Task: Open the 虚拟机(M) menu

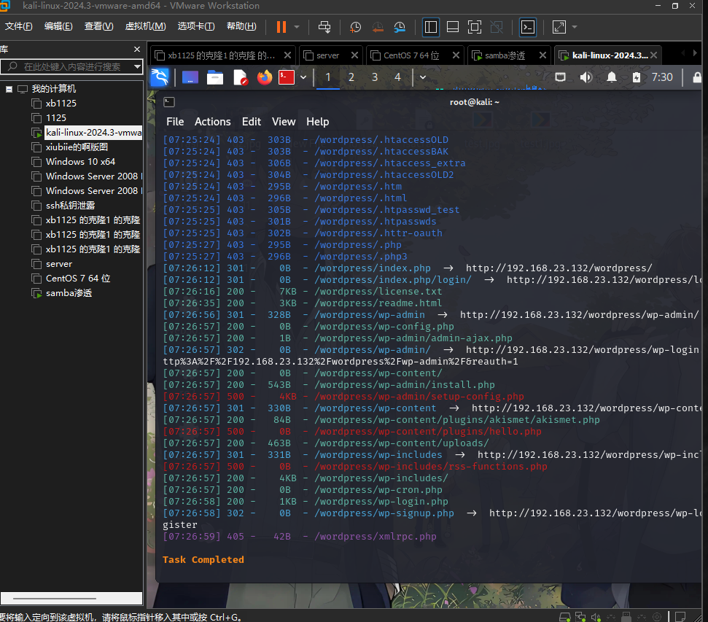Action: [x=145, y=26]
